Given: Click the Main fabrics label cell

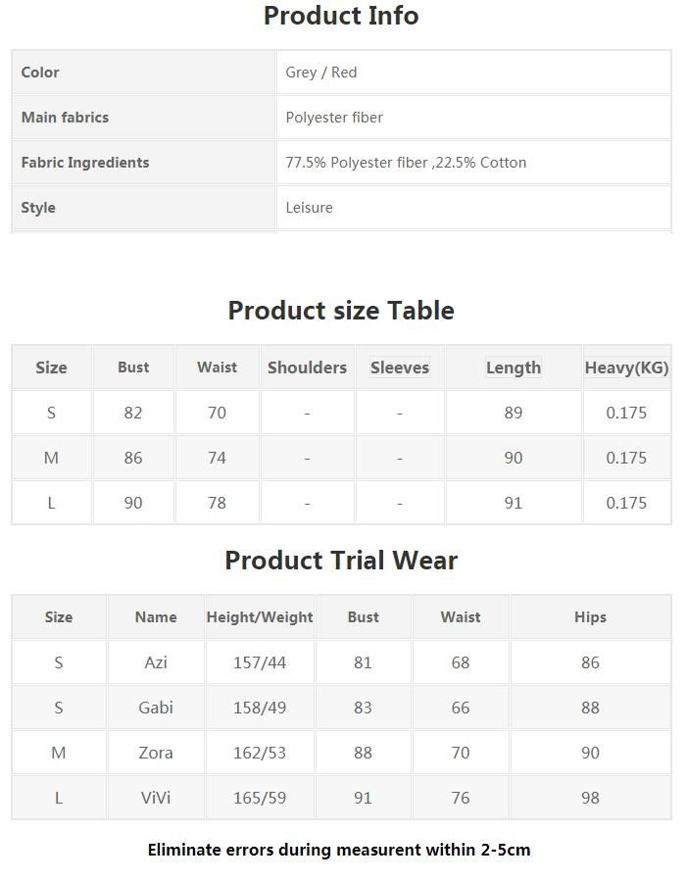Looking at the screenshot, I should click(x=143, y=118).
